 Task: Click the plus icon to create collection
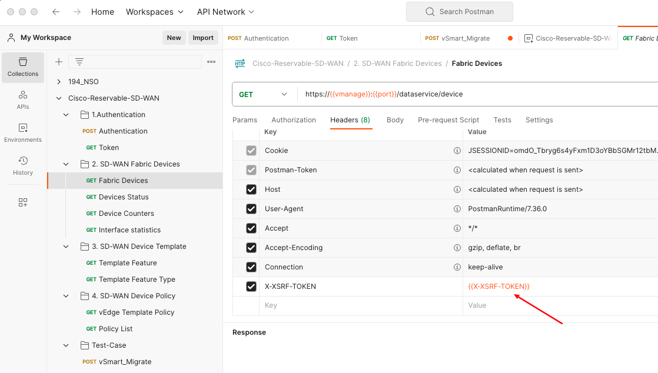pyautogui.click(x=59, y=62)
